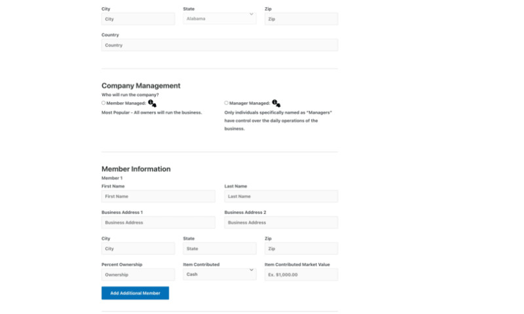Select the Manager Managed radio button
524x314 pixels.
[x=227, y=103]
